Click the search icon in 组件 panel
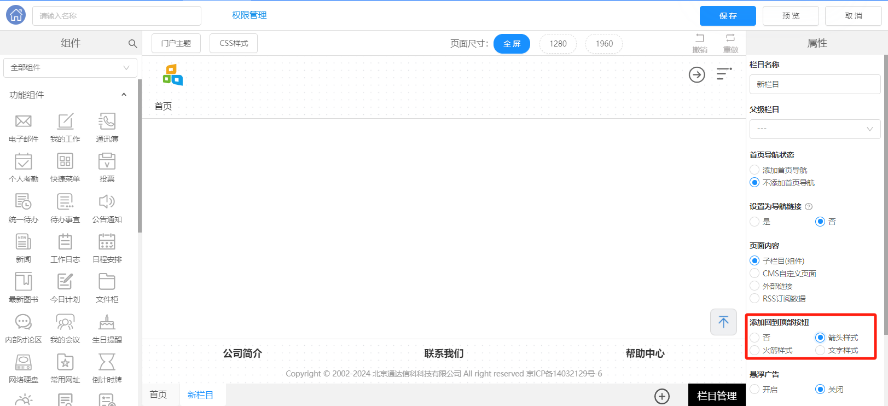888x406 pixels. [x=132, y=43]
